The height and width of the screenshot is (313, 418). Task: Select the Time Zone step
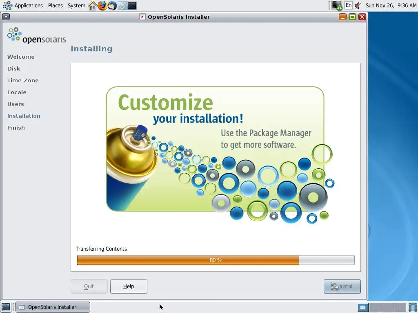pos(23,80)
